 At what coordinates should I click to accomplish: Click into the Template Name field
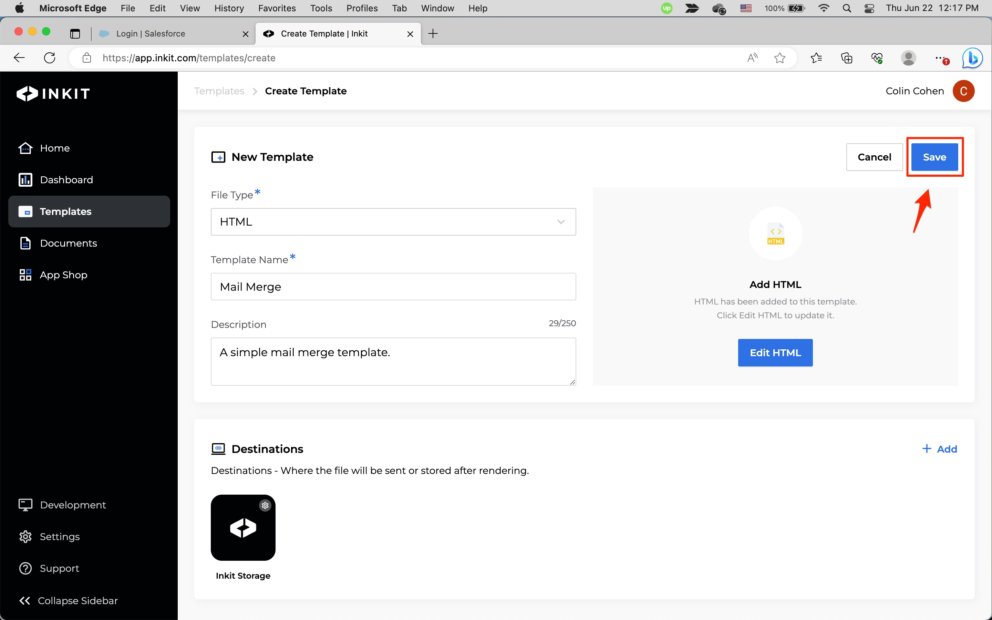[393, 287]
